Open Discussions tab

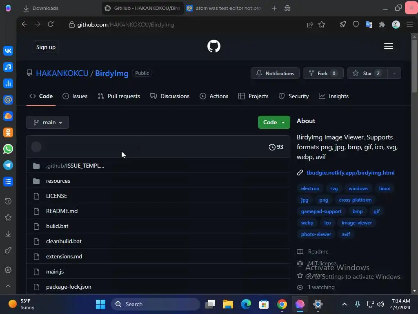pyautogui.click(x=169, y=96)
